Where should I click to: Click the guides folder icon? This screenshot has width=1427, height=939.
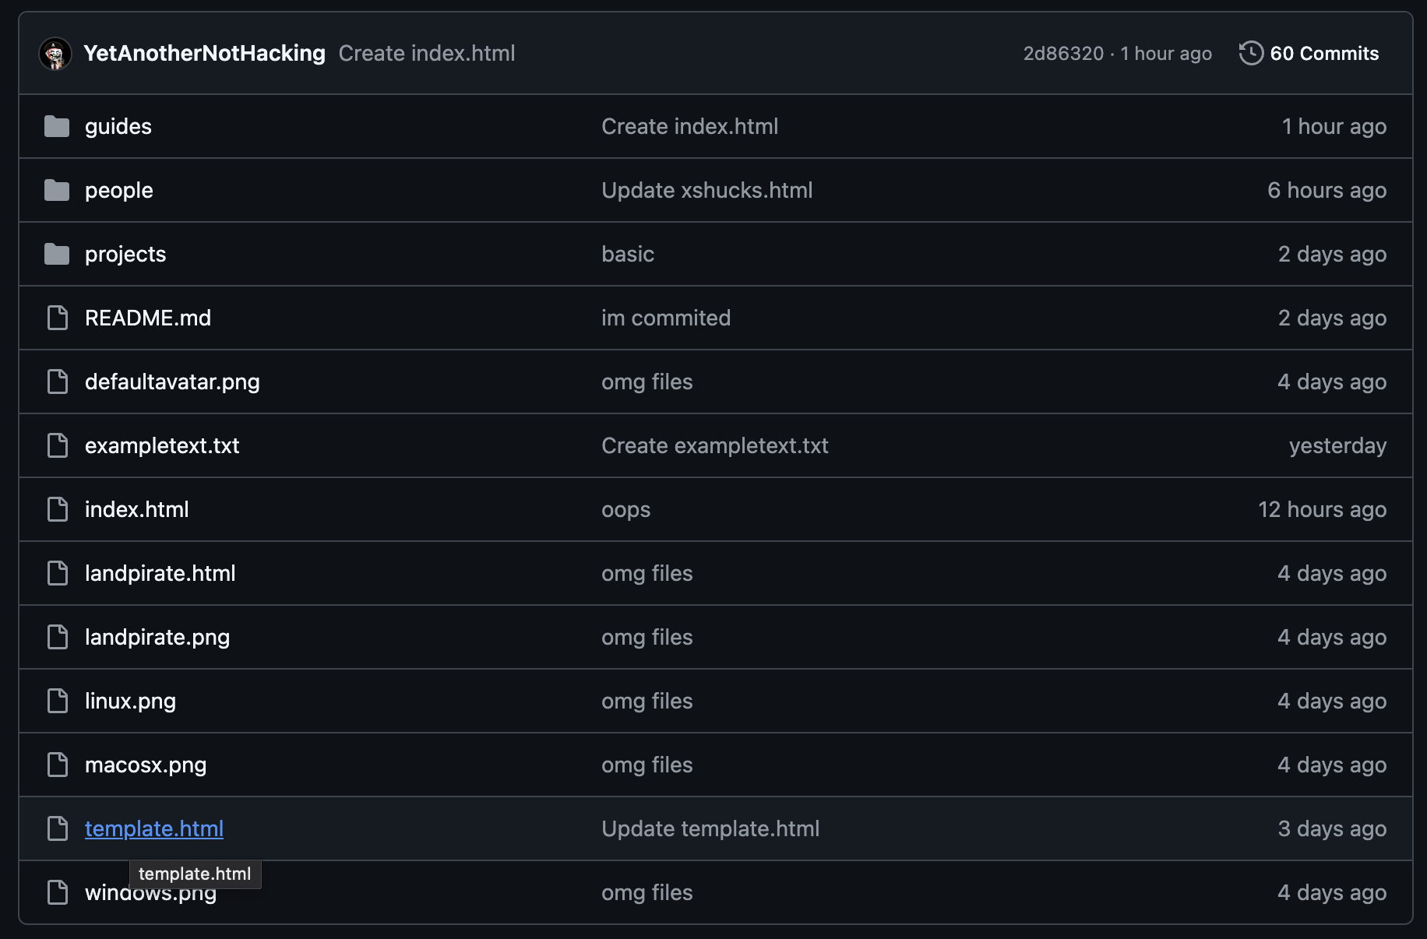(57, 126)
